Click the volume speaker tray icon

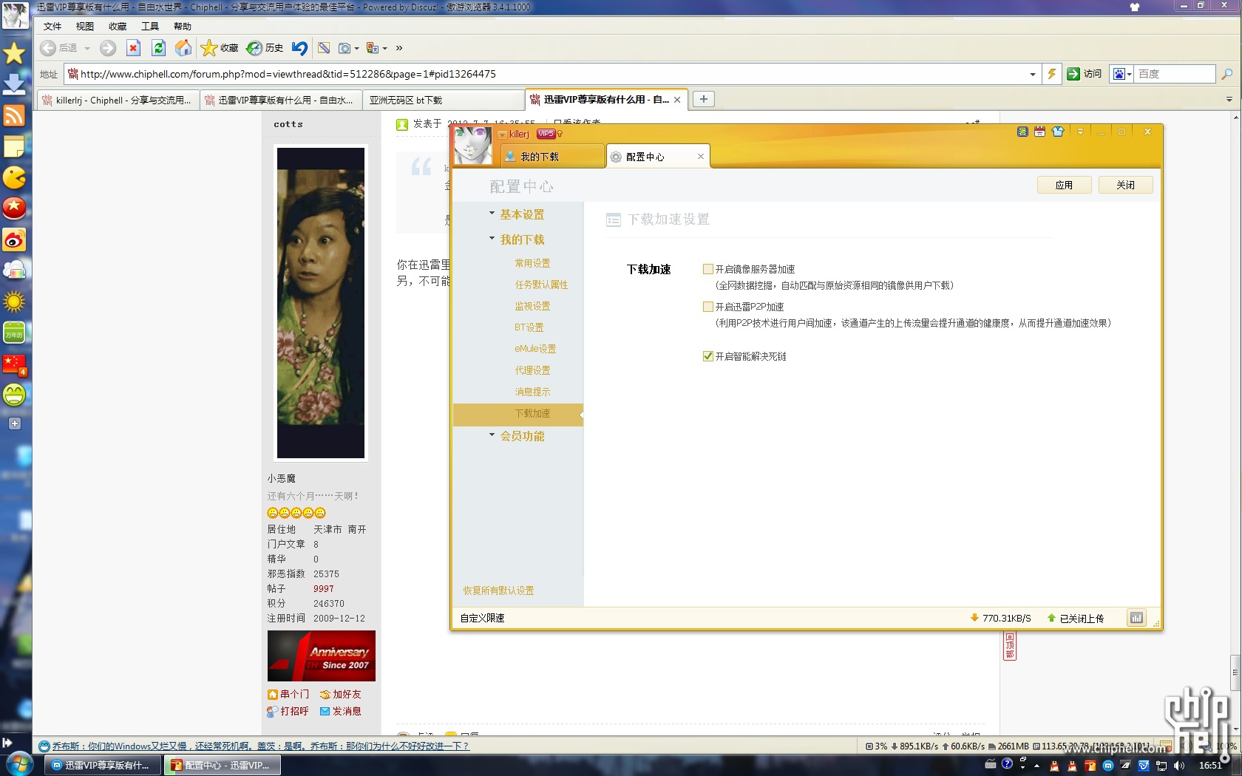click(x=1178, y=766)
